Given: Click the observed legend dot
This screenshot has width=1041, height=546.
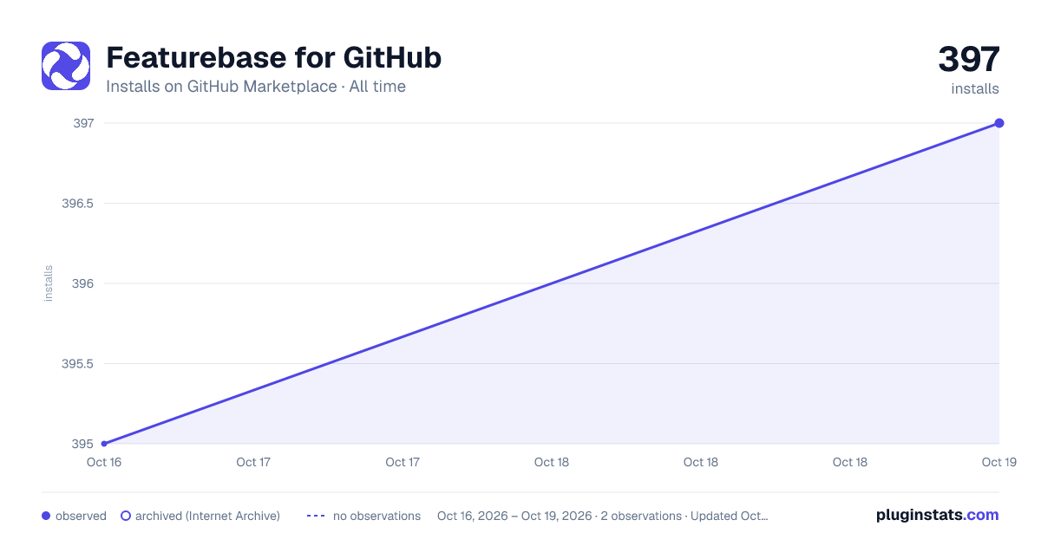Looking at the screenshot, I should point(46,516).
